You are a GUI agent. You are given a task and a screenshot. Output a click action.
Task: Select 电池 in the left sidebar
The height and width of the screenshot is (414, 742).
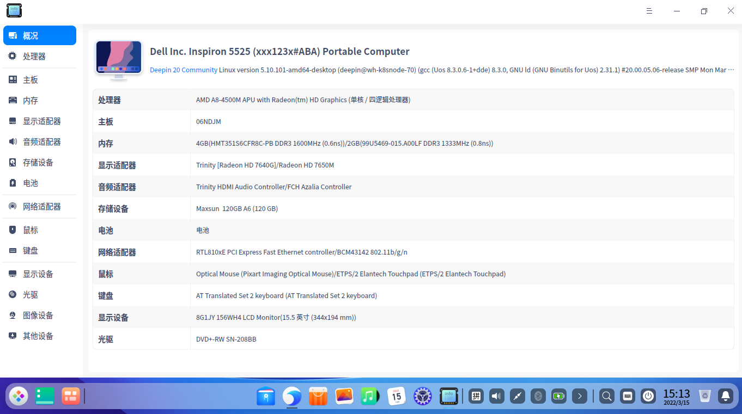(40, 183)
